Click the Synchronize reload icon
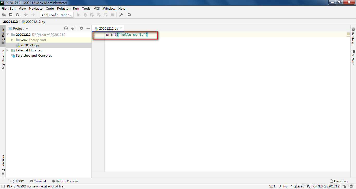356x189 pixels. click(17, 15)
